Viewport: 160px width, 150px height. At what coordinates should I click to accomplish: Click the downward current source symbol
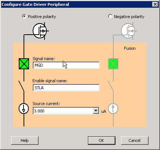24,109
